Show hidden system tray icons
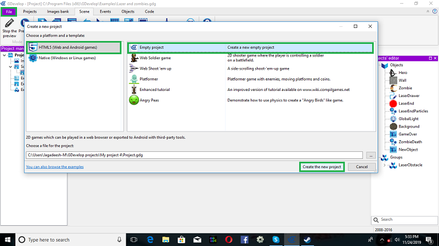Viewport: 439px width, 246px height. coord(382,240)
